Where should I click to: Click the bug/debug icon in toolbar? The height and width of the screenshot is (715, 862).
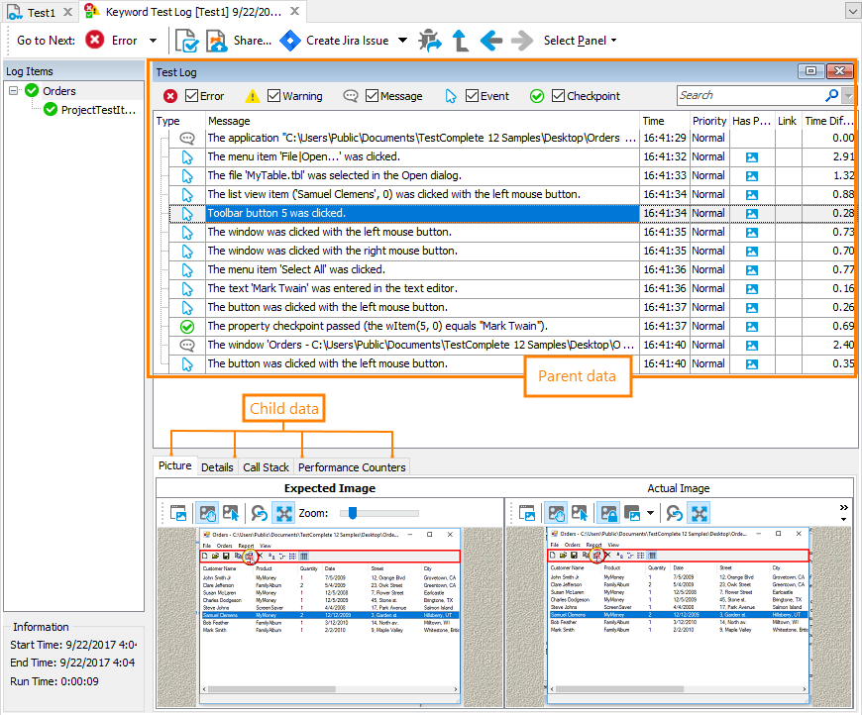click(430, 41)
